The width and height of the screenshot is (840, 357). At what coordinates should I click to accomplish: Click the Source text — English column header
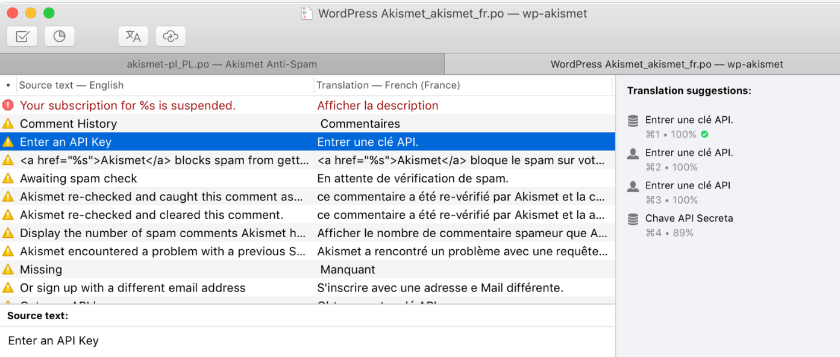click(x=72, y=85)
